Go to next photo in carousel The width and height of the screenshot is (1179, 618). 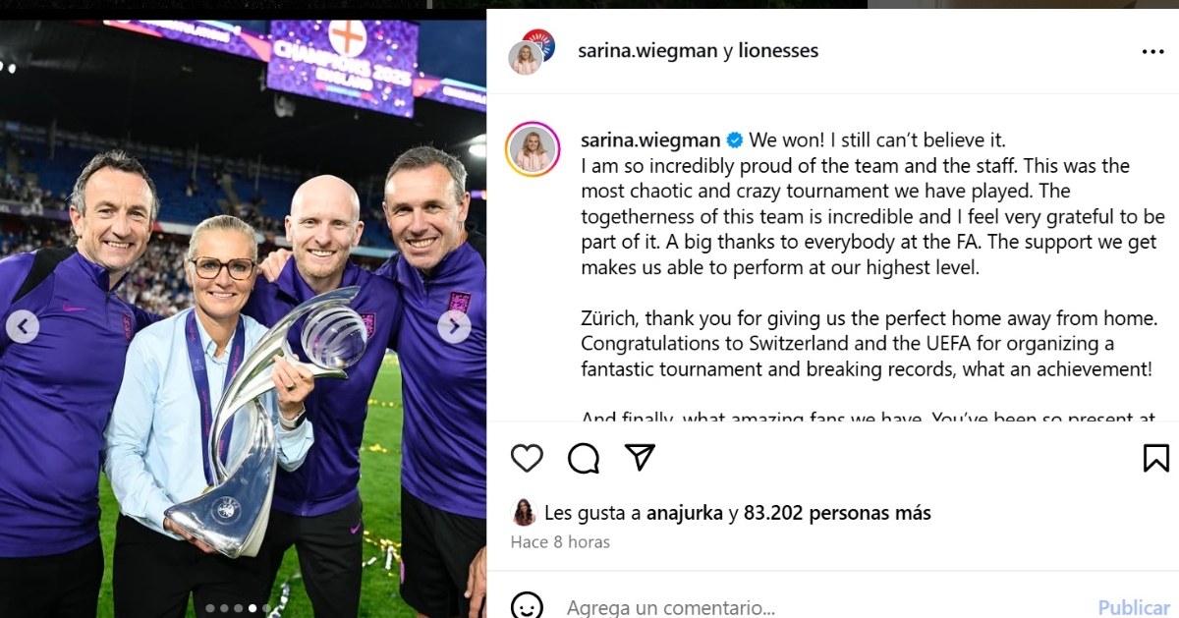(x=454, y=326)
